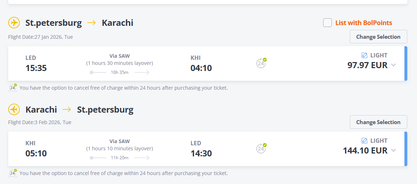Click the Karachi to St.petersburg plane icon
The width and height of the screenshot is (417, 184).
point(14,109)
